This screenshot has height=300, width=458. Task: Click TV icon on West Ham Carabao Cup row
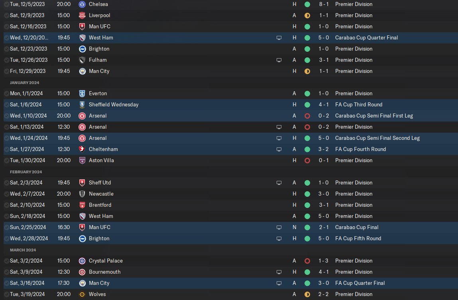pyautogui.click(x=279, y=38)
